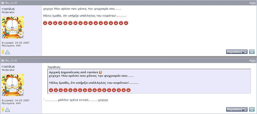257x114 pixels.
Task: Open ramius profile from post #324 username
Action: tap(8, 66)
